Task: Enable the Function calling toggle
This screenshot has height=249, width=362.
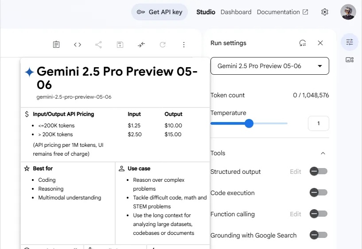Action: pos(319,214)
